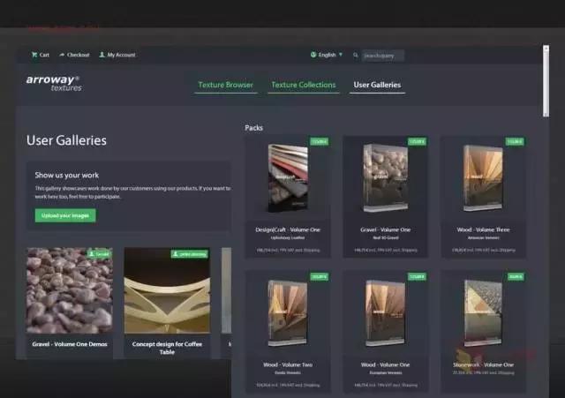
Task: Switch to Texture Collections tab
Action: 304,85
